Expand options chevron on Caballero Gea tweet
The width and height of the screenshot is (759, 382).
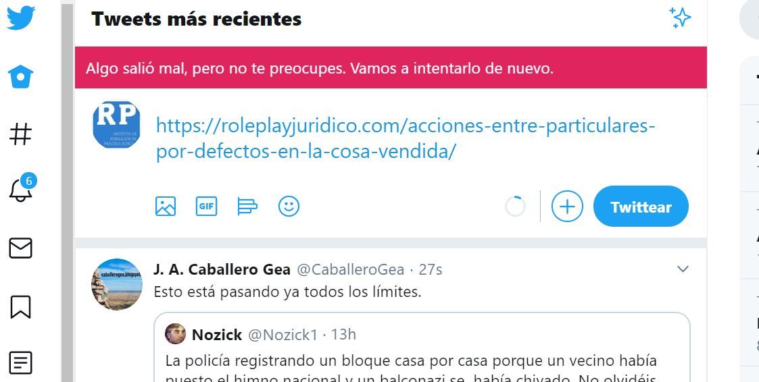[683, 269]
